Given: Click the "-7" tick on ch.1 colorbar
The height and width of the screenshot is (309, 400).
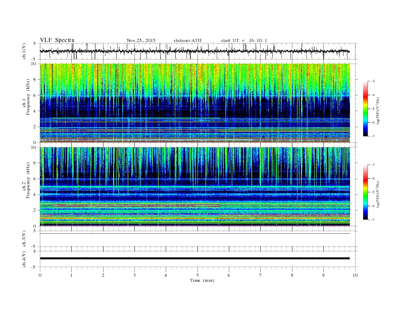Looking at the screenshot, I should pyautogui.click(x=373, y=136).
